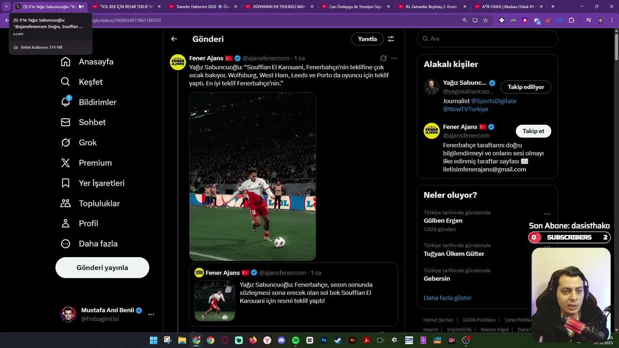
Task: Close the X Yağız Sabuncuoğlu tab
Action: click(x=82, y=7)
